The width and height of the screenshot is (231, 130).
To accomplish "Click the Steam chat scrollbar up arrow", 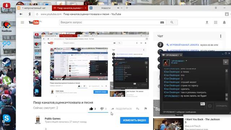I will tap(227, 71).
